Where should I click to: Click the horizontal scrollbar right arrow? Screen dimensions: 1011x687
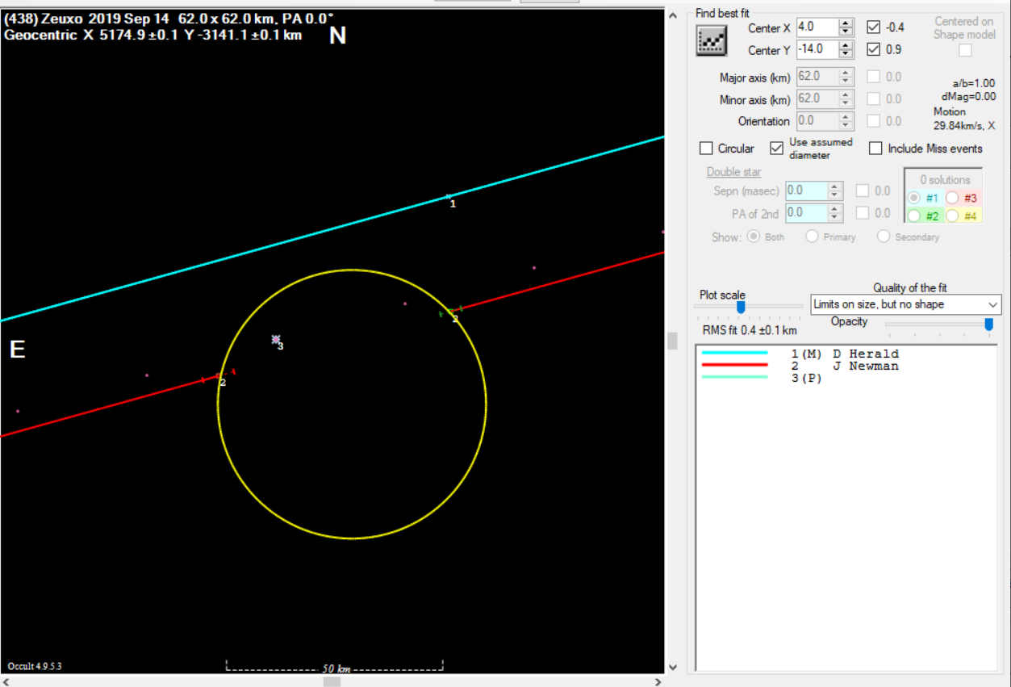(658, 681)
